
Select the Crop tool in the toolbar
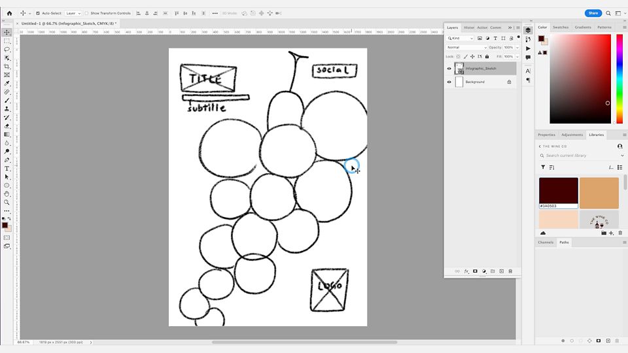[x=7, y=66]
